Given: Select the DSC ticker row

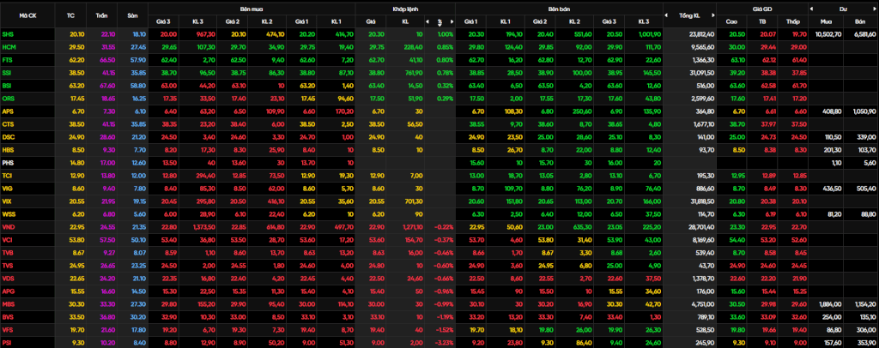Looking at the screenshot, I should tap(439, 137).
